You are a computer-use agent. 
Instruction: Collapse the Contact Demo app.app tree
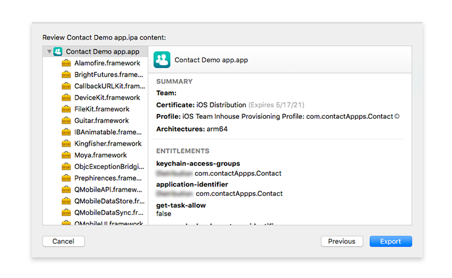49,51
